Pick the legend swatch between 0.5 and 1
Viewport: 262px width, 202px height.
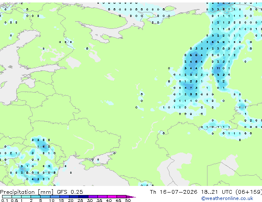click(x=17, y=197)
